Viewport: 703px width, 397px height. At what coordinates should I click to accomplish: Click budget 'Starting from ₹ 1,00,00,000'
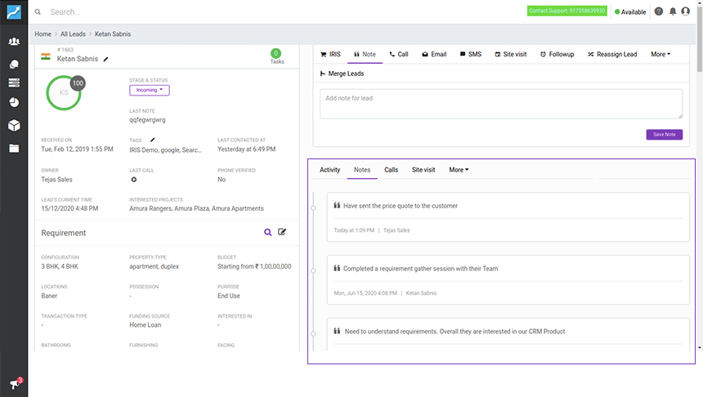pyautogui.click(x=254, y=266)
